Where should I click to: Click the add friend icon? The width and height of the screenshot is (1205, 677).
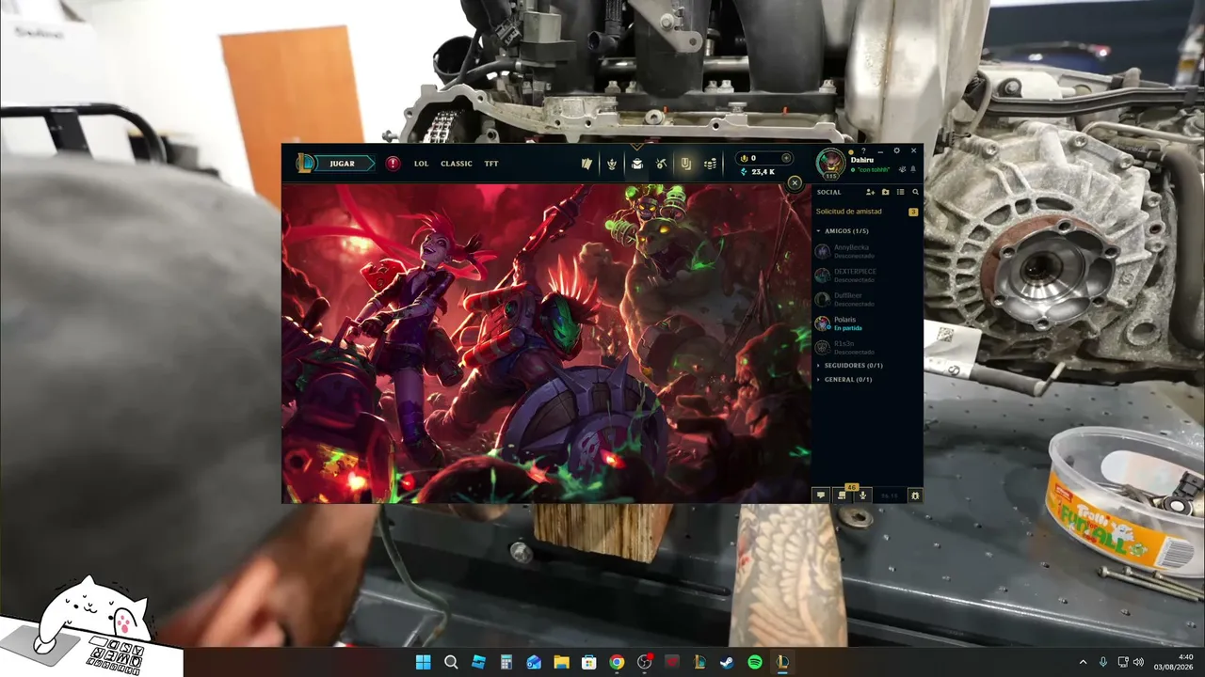pyautogui.click(x=870, y=192)
